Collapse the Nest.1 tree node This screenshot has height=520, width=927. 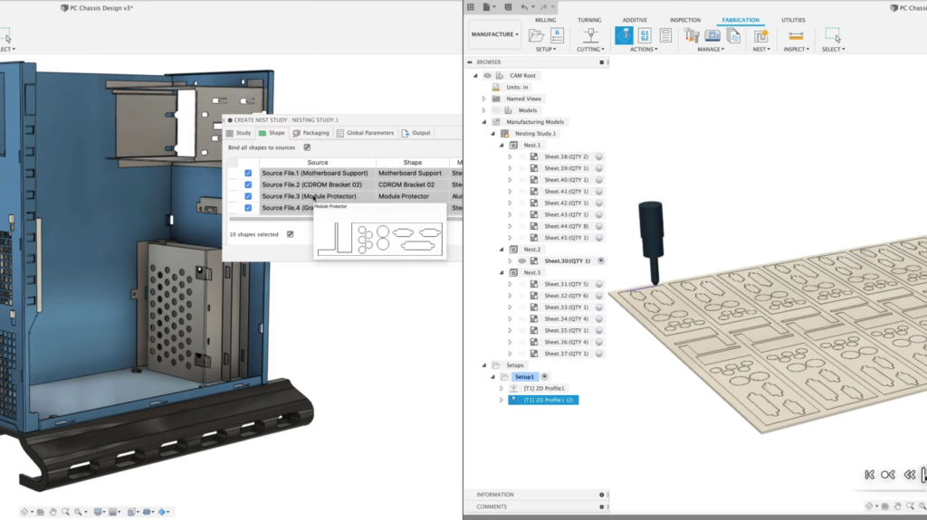500,145
